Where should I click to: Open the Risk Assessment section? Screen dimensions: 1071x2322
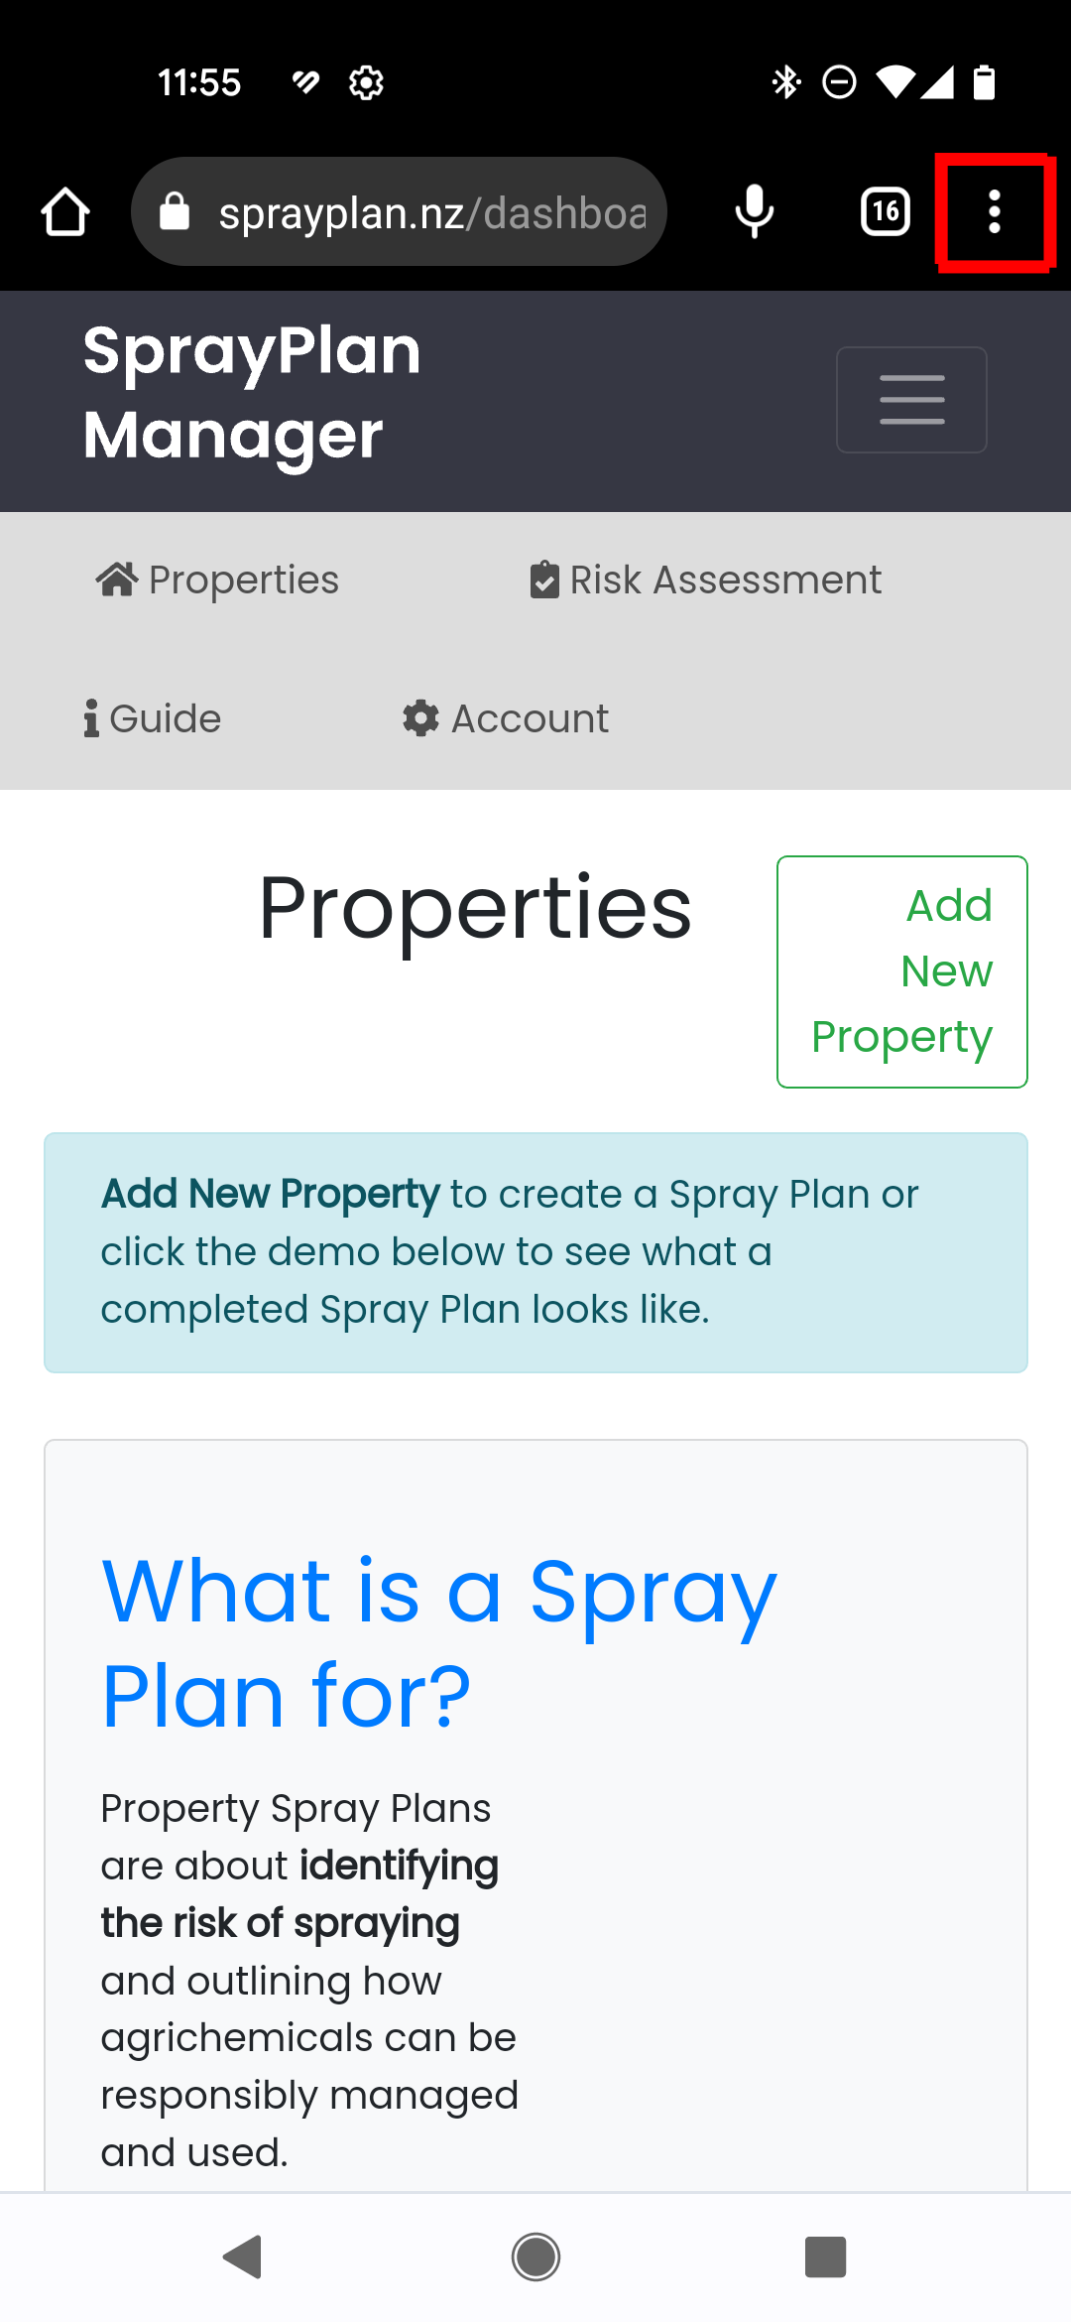click(706, 579)
